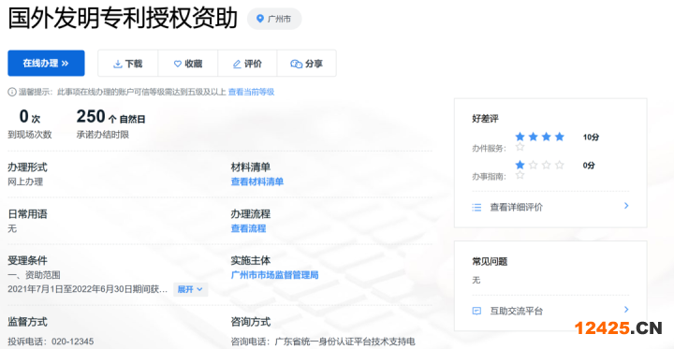Open the 查看当前等级 link
The width and height of the screenshot is (674, 349).
[x=251, y=92]
